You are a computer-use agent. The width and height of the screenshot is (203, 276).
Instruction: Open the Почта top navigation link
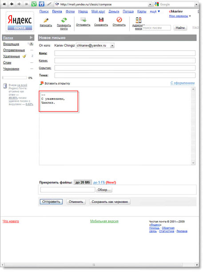click(x=57, y=12)
